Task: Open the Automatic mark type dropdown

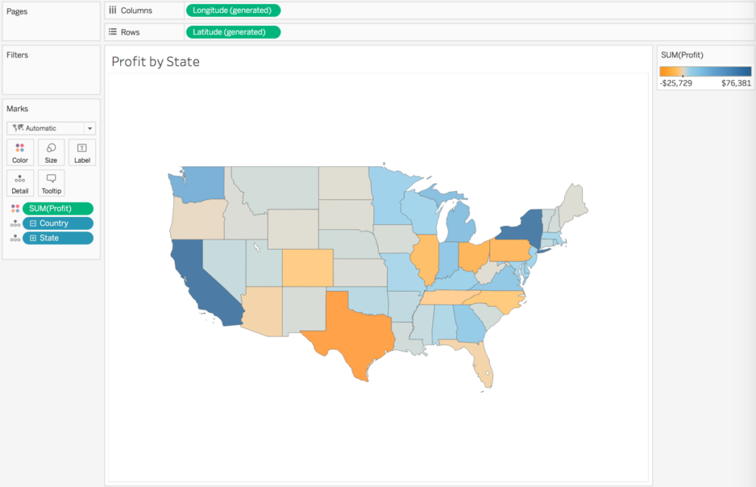Action: point(51,129)
